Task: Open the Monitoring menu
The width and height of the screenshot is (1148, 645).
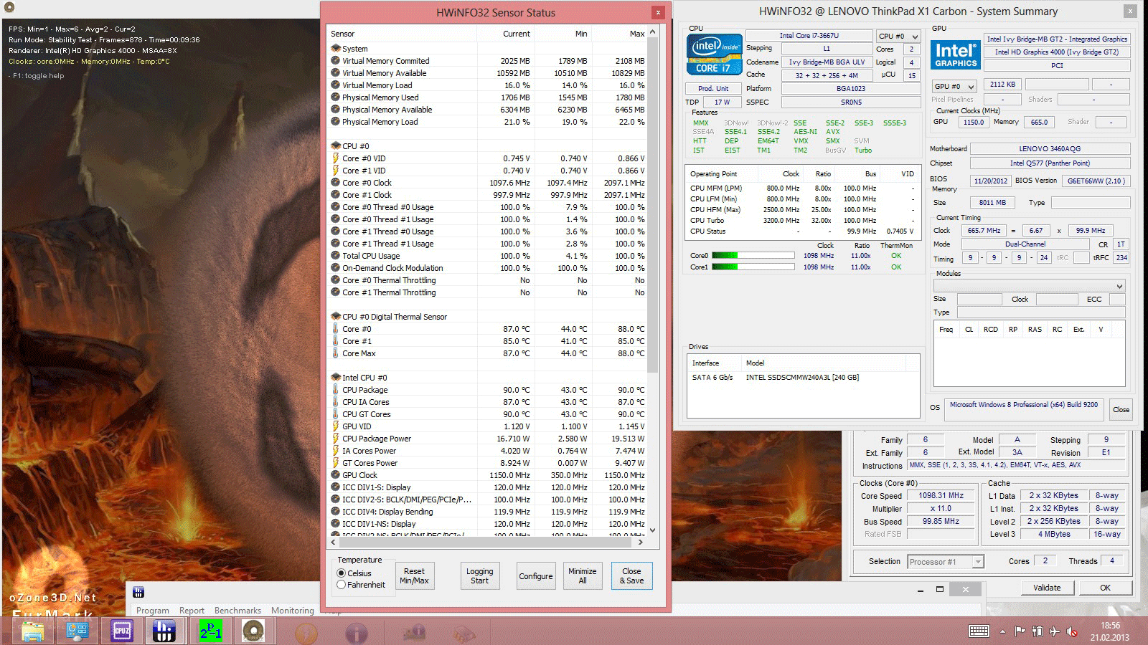Action: (x=293, y=611)
